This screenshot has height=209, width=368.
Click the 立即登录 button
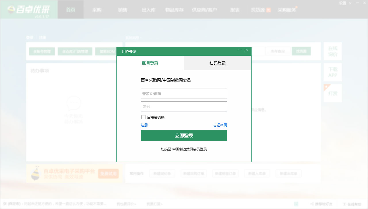[184, 136]
